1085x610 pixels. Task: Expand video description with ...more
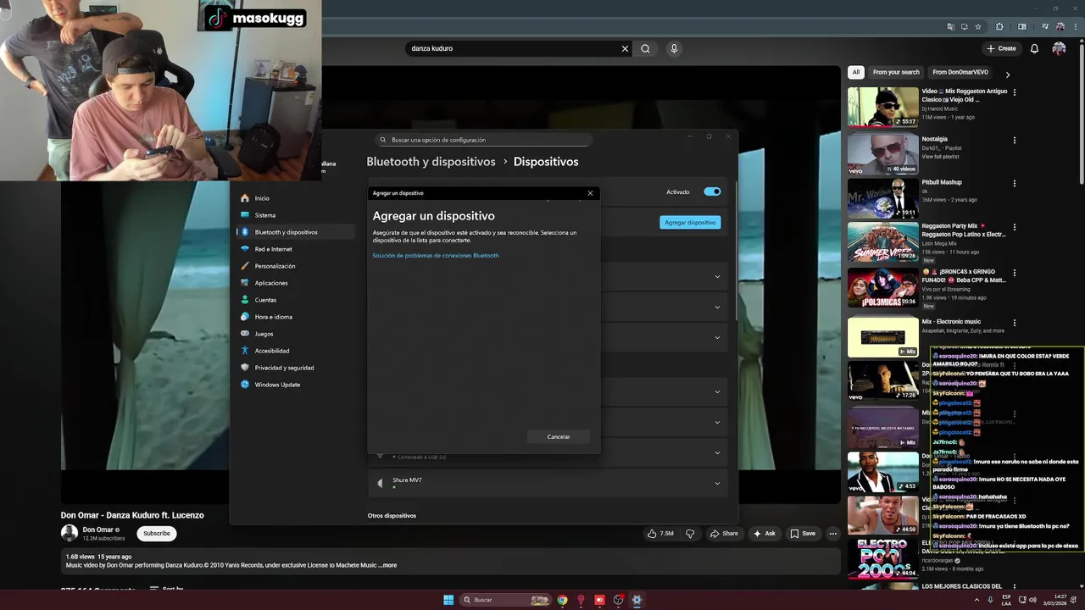[x=387, y=565]
